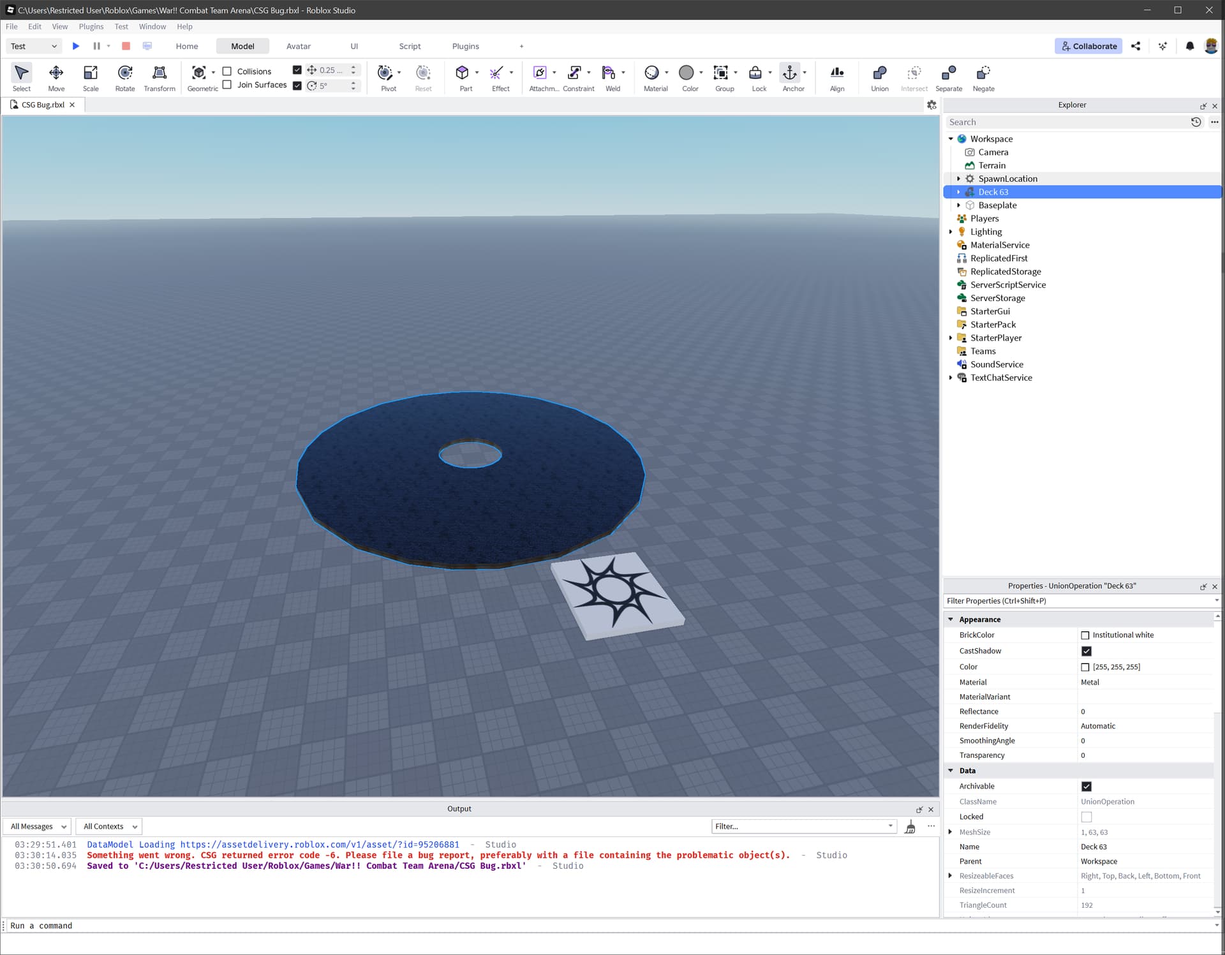
Task: Click the Union tool icon
Action: pyautogui.click(x=879, y=73)
